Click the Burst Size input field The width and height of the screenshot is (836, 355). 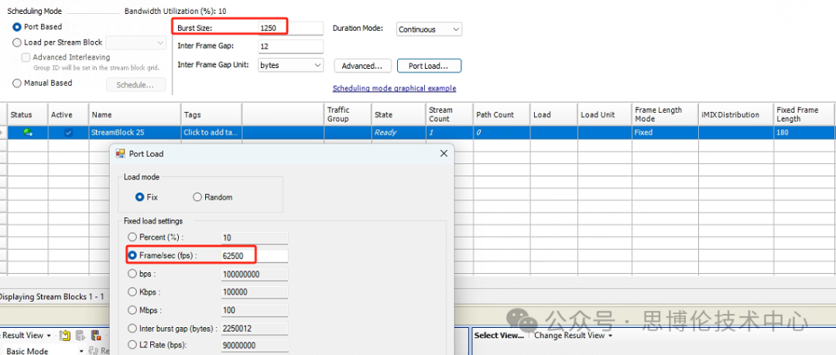290,28
